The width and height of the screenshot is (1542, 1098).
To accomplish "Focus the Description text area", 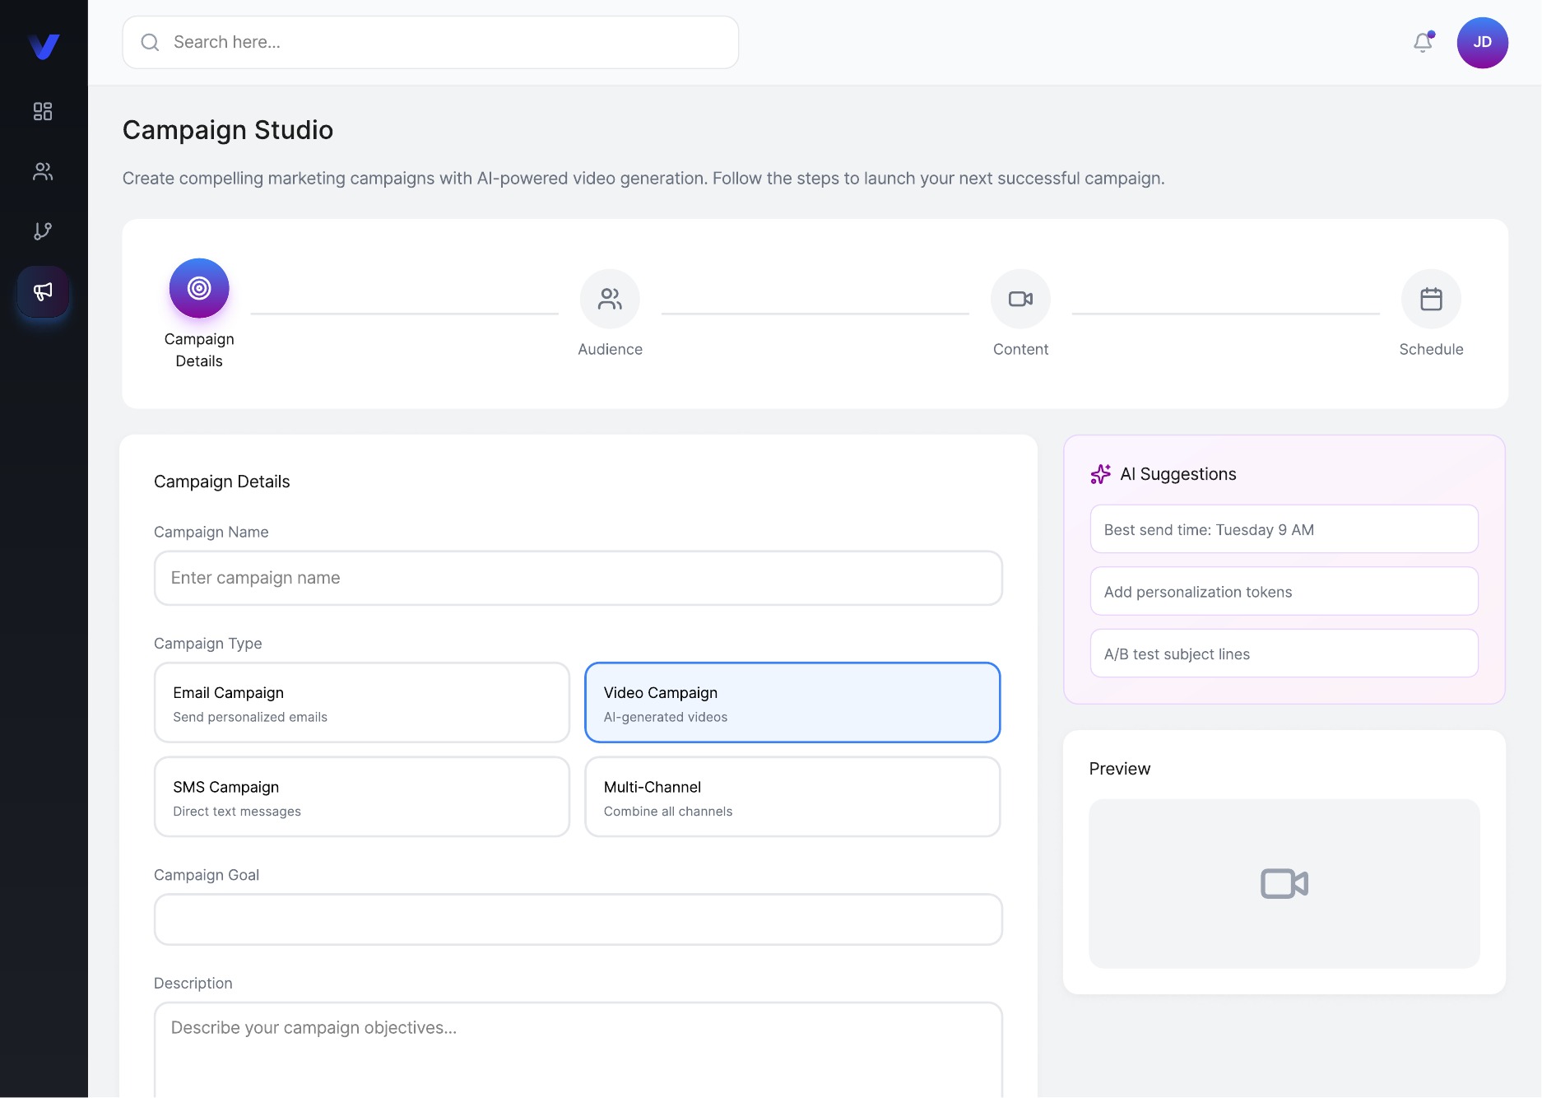I will click(578, 1049).
